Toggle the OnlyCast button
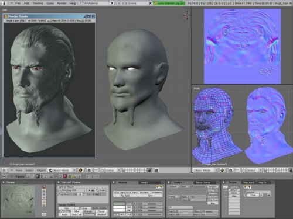The width and height of the screenshot is (293, 219). click(x=77, y=215)
